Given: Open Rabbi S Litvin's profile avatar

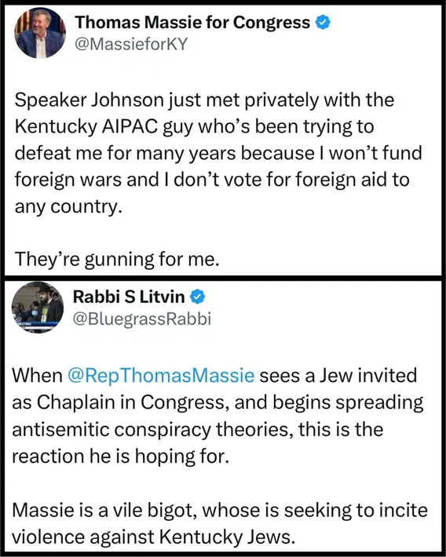Looking at the screenshot, I should click(x=38, y=308).
